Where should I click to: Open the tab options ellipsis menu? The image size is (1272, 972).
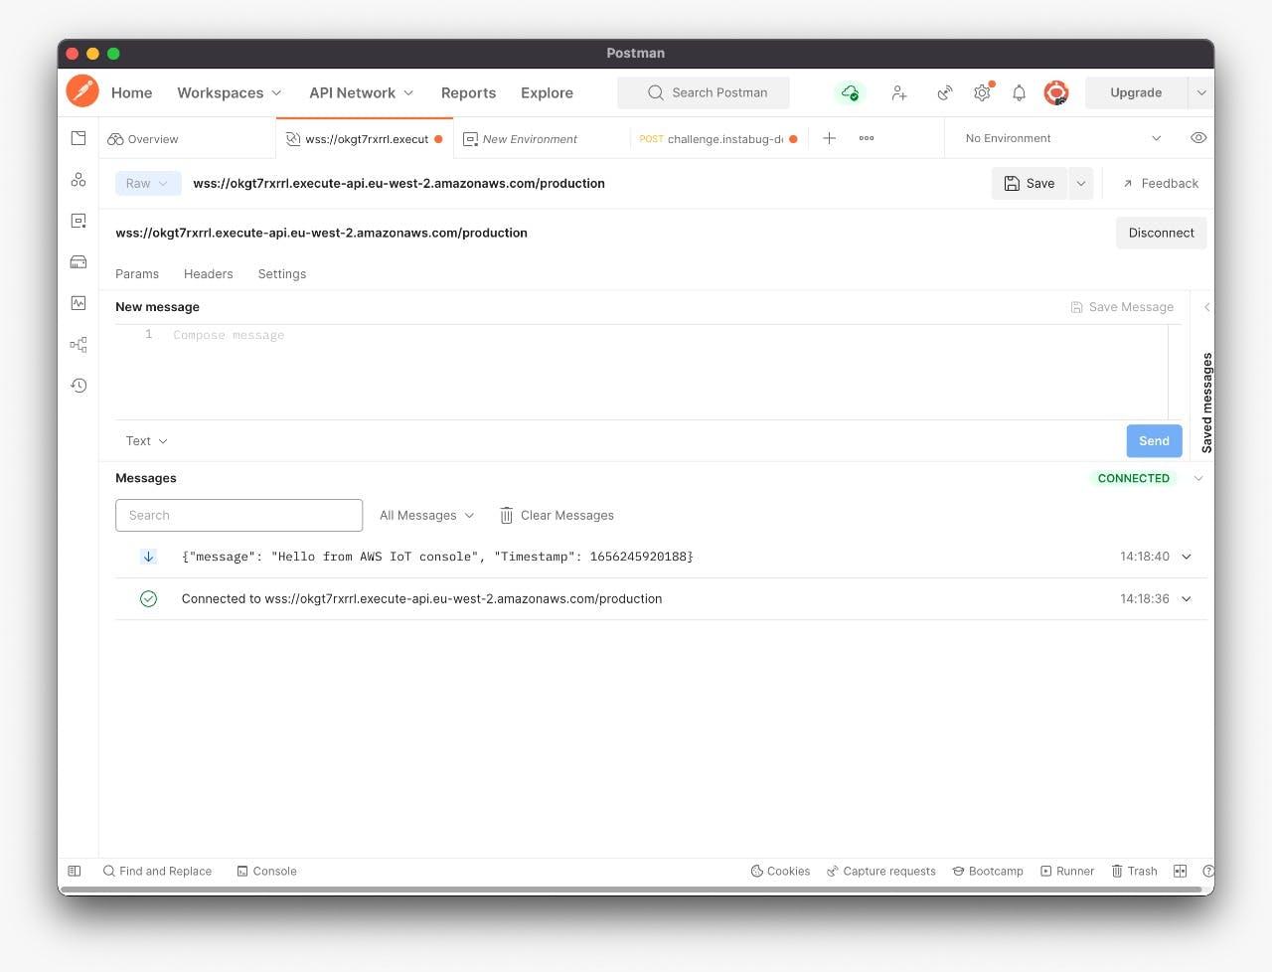point(867,138)
